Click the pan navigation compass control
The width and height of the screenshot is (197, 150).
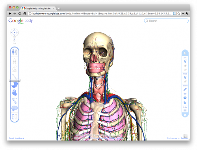tap(15, 33)
